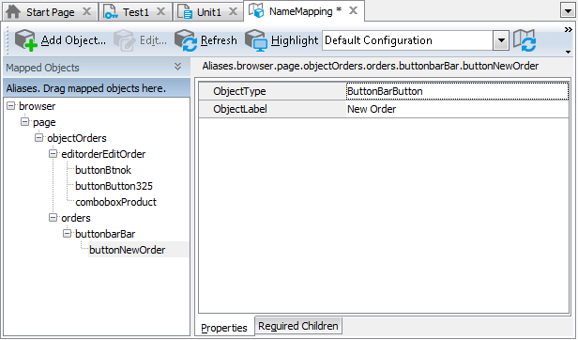Switch to the Unit1 tab
578x340 pixels.
pos(208,12)
